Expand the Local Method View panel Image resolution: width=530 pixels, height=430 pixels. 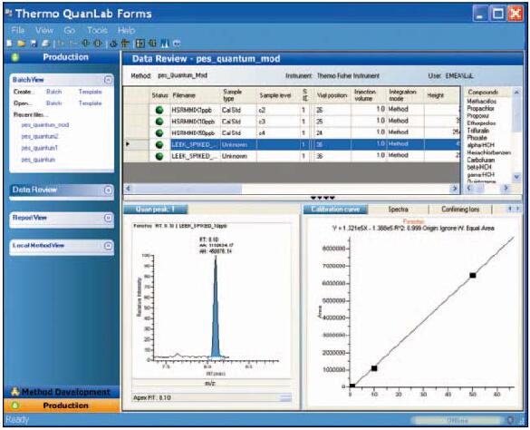coord(108,246)
